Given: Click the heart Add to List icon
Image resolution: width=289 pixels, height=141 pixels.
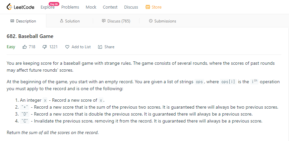Looking at the screenshot, I should (67, 47).
